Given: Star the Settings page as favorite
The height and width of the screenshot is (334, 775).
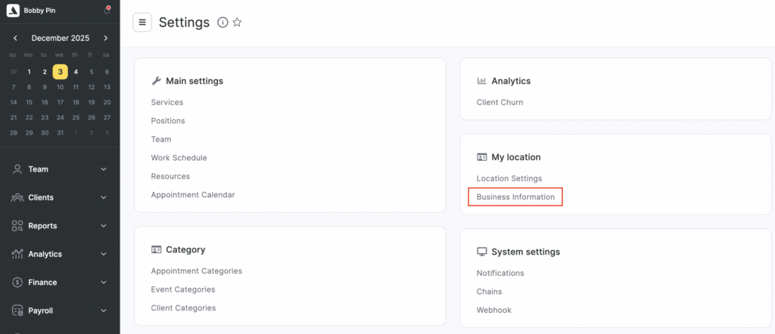Looking at the screenshot, I should tap(237, 23).
